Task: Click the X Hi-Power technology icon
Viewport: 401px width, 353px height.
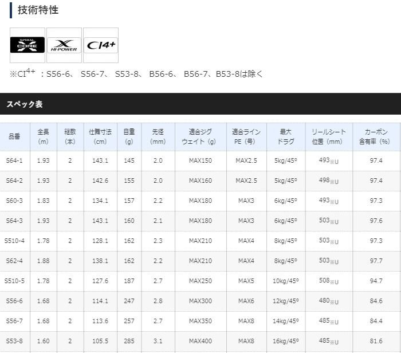Action: [x=64, y=45]
